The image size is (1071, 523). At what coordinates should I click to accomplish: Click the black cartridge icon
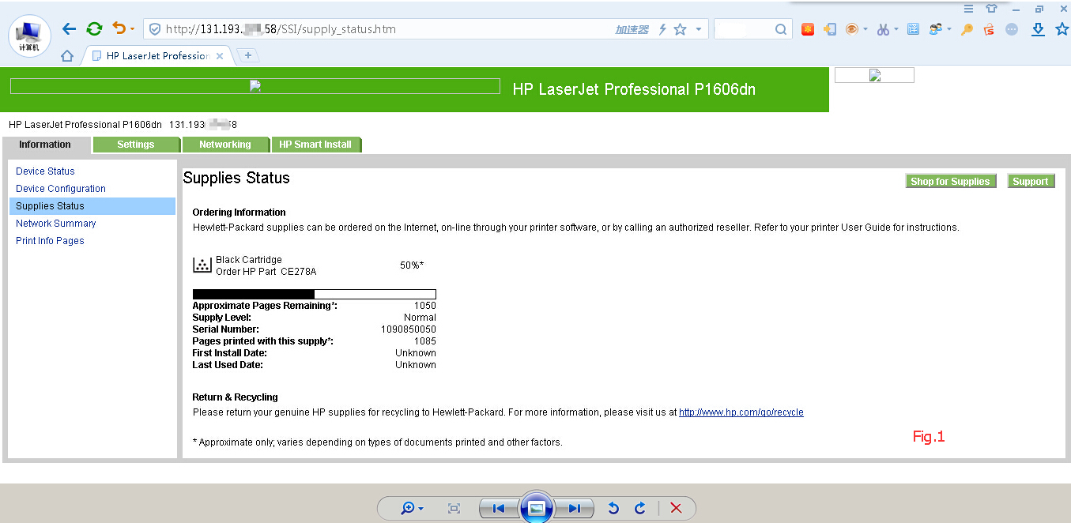pos(202,265)
